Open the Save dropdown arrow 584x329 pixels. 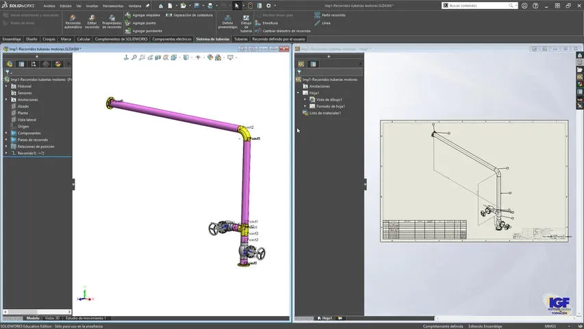click(x=203, y=5)
